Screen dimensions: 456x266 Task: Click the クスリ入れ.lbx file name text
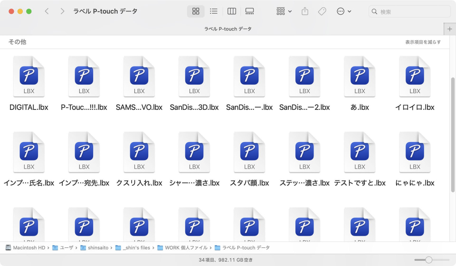[139, 183]
